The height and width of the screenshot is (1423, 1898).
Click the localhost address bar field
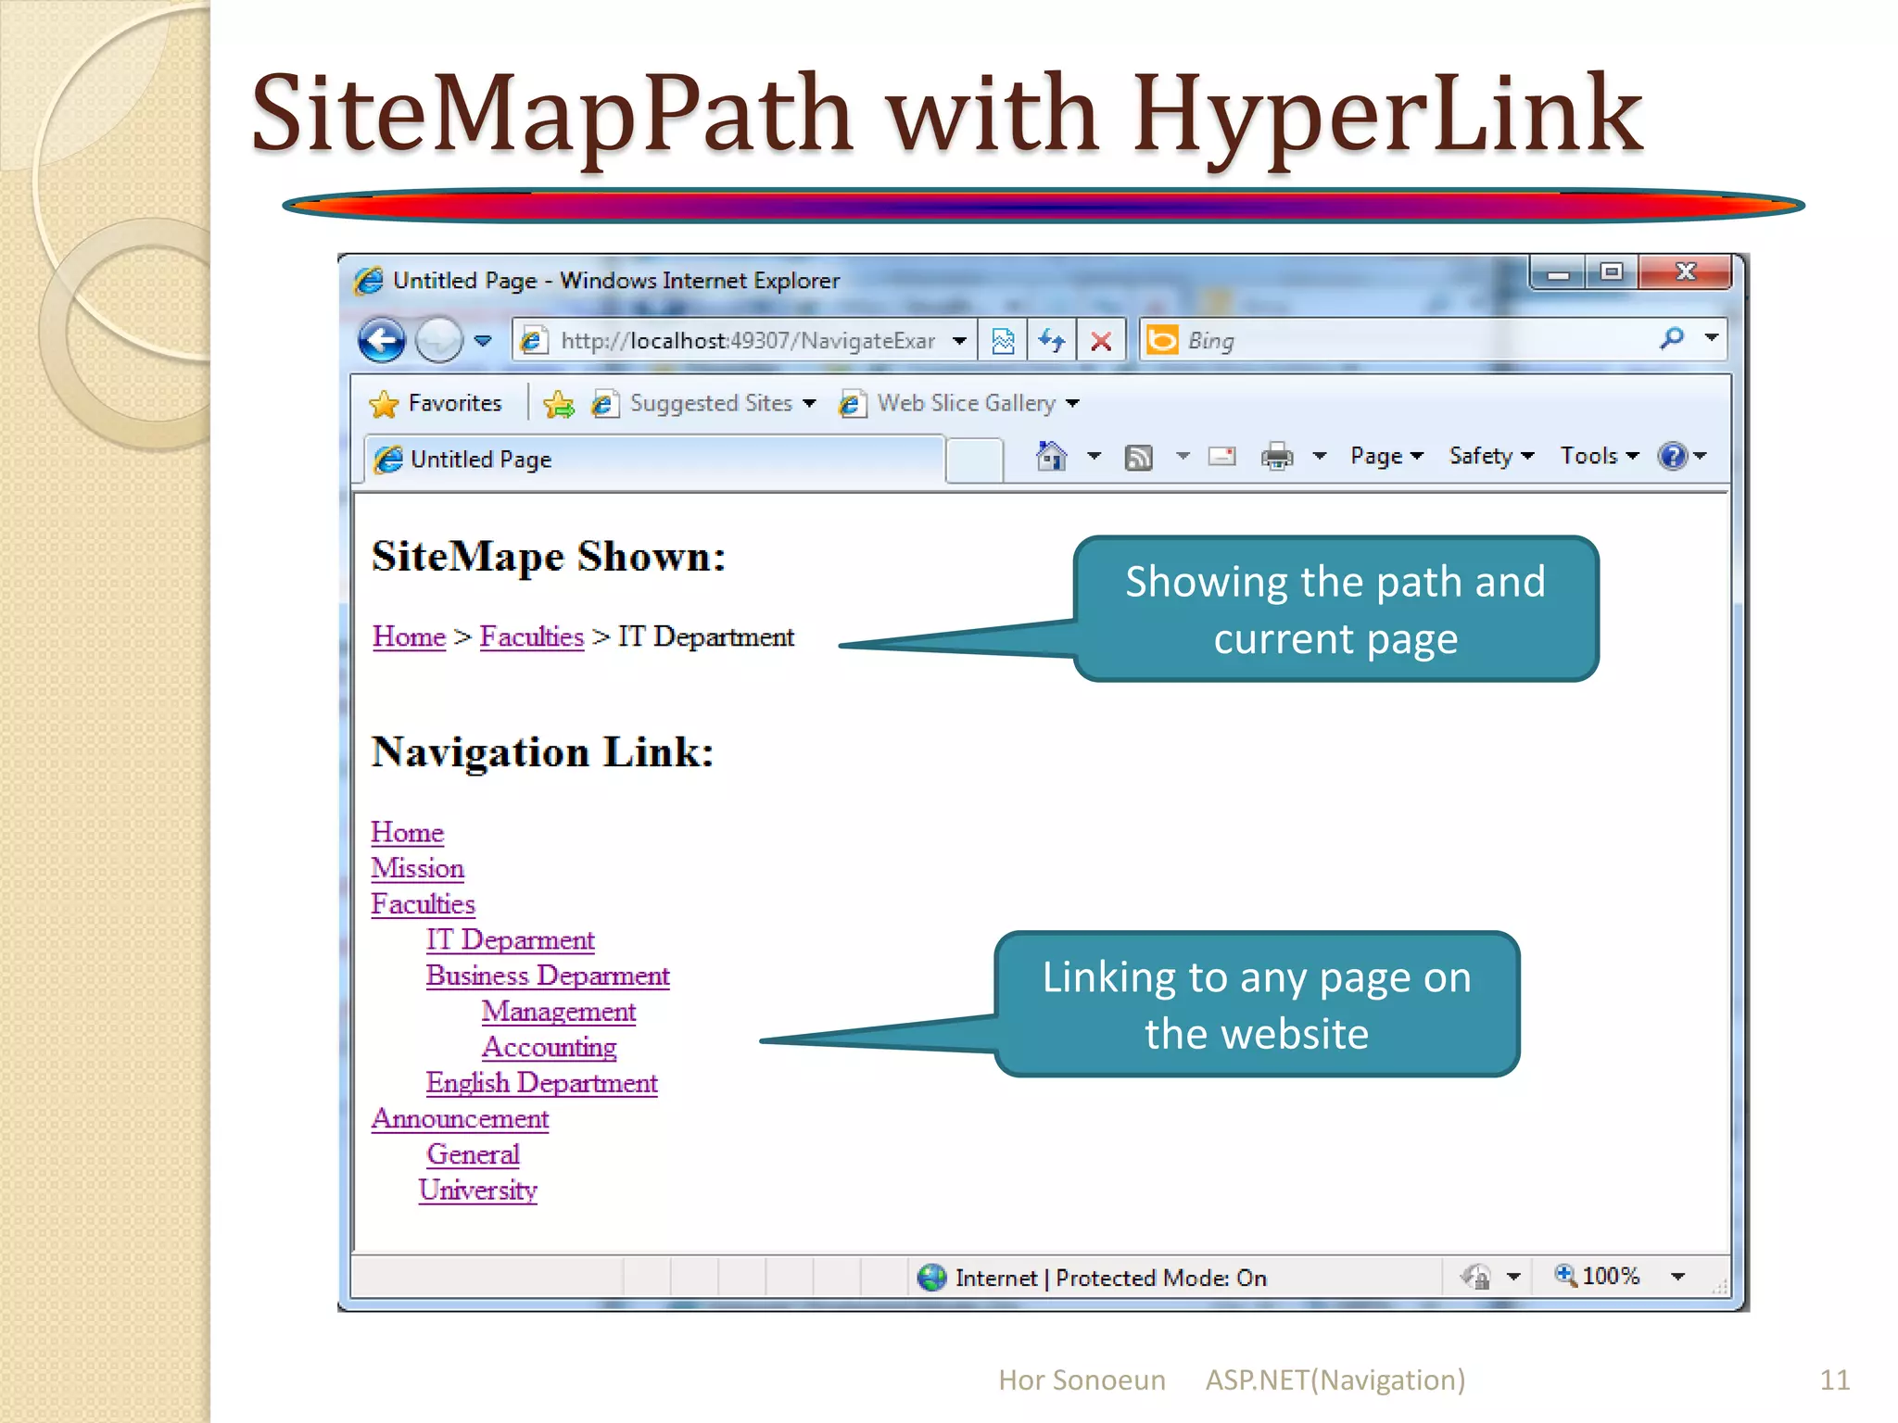tap(744, 340)
